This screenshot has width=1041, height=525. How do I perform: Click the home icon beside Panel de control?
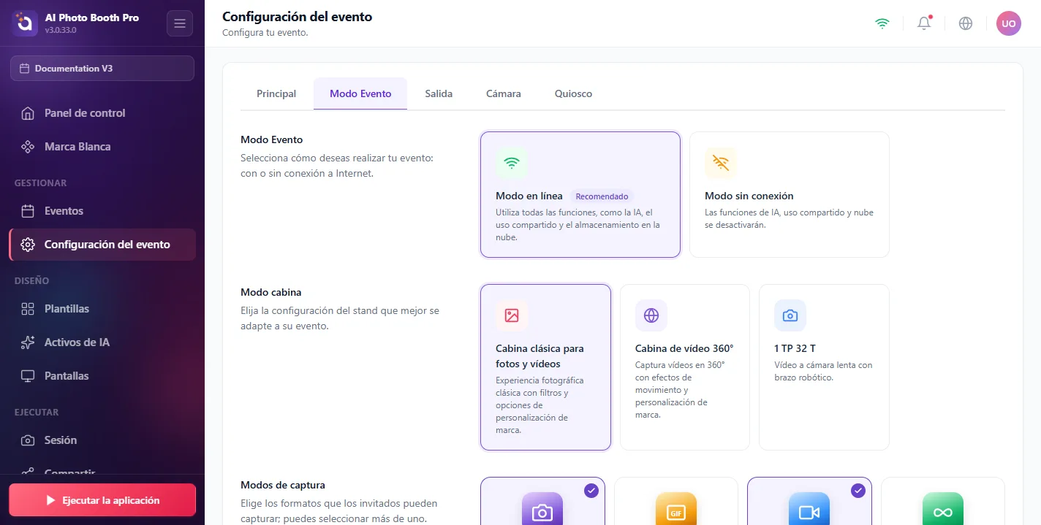point(28,113)
